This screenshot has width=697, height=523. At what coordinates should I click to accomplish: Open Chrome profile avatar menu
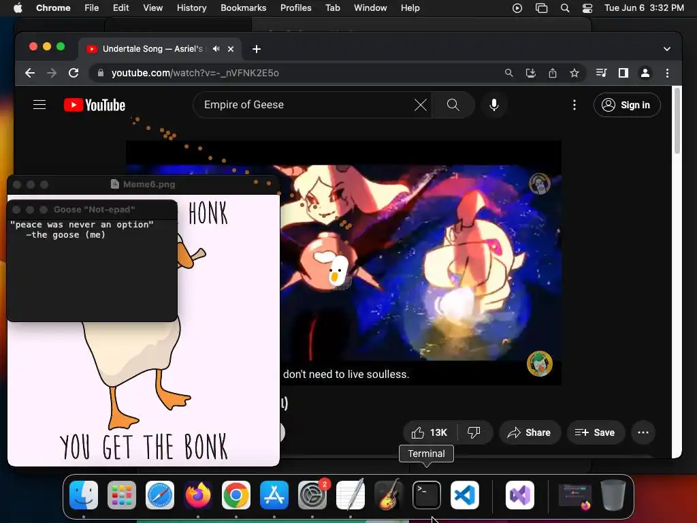[x=645, y=73]
